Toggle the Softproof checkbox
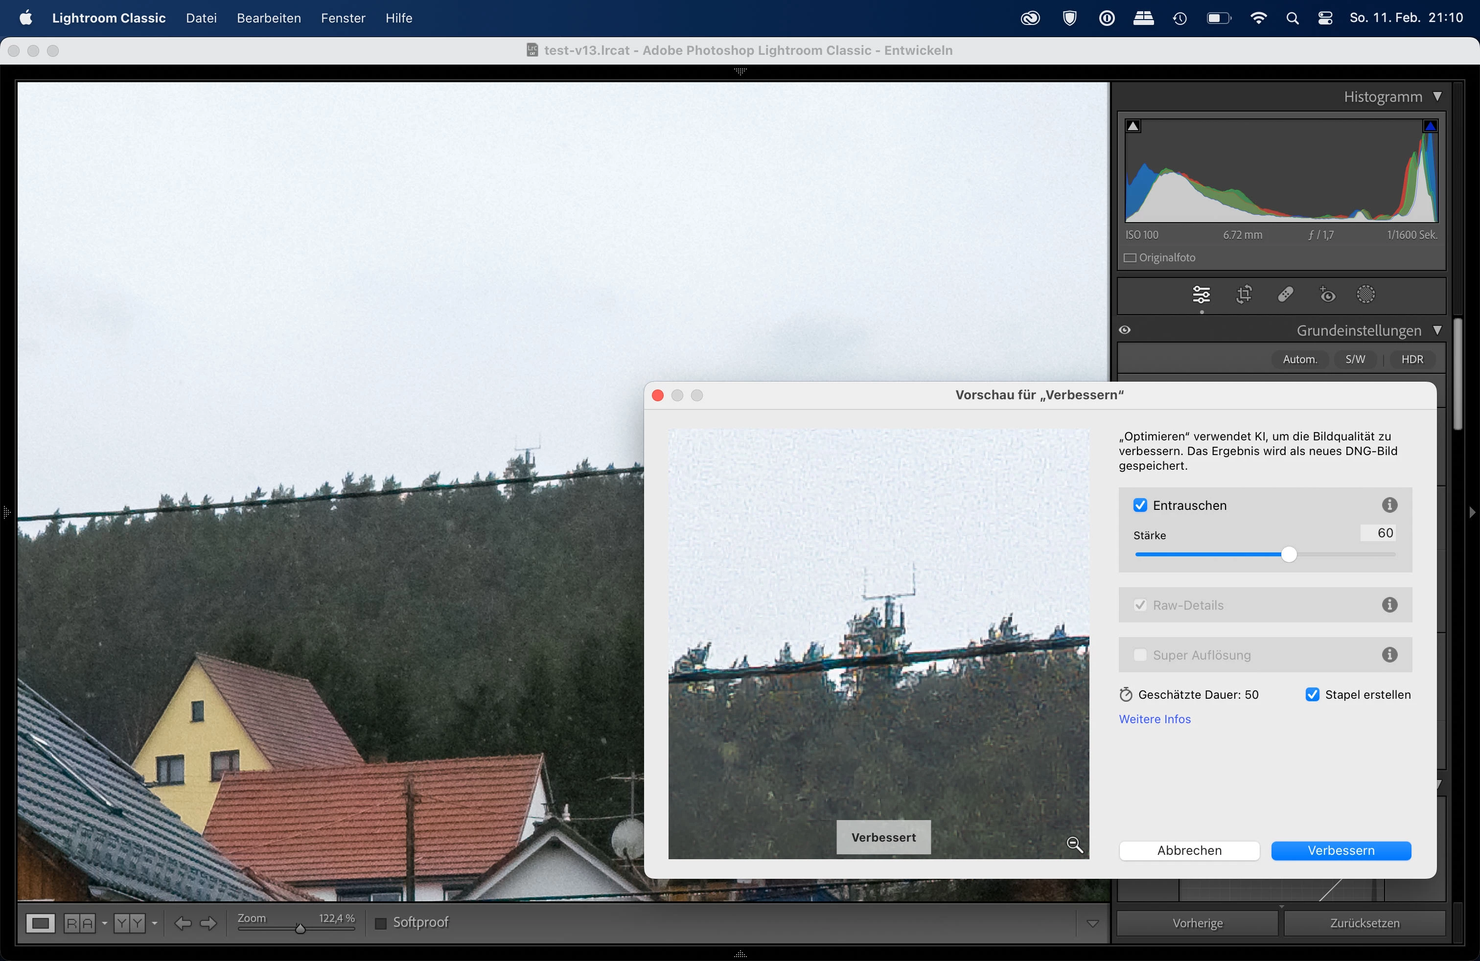This screenshot has width=1480, height=961. (x=381, y=923)
